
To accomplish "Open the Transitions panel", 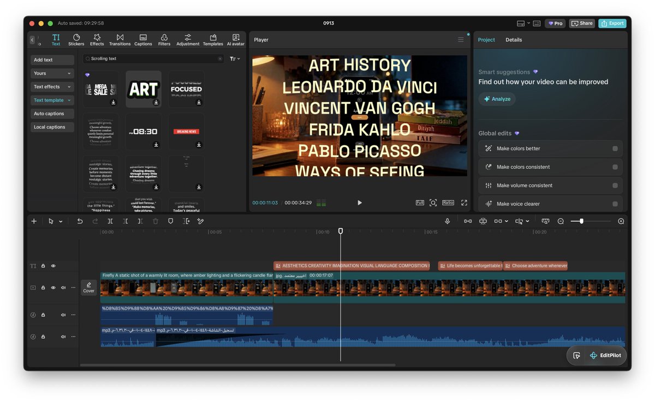I will (120, 40).
